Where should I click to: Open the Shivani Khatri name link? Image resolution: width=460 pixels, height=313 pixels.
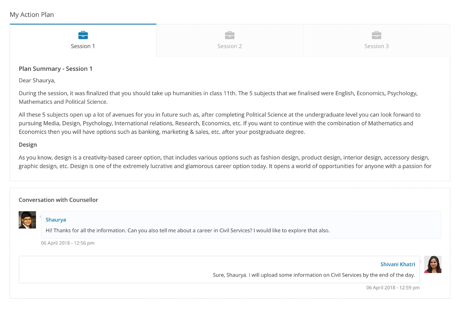(x=398, y=264)
